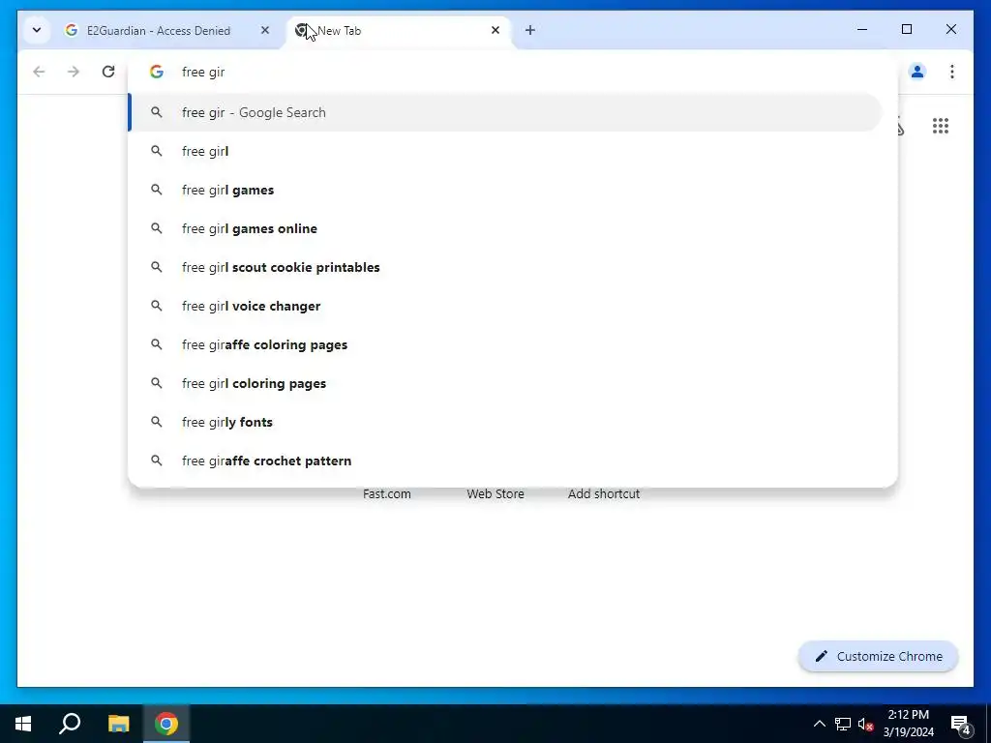Click search icon beside 'free girl games'

pos(156,190)
